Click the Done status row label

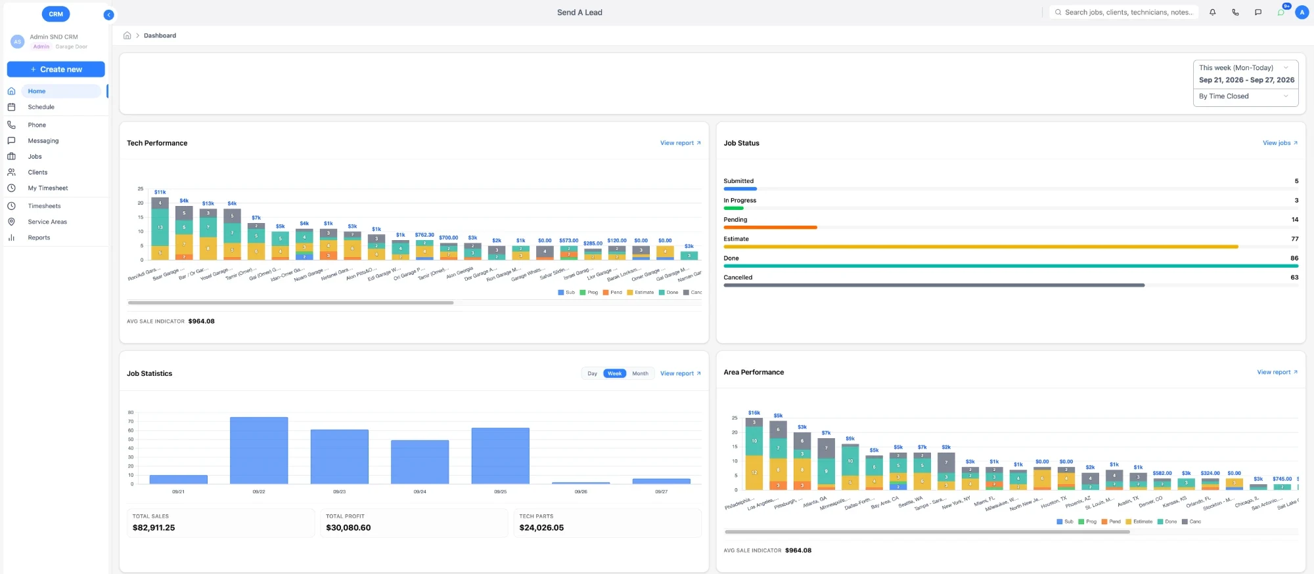click(731, 258)
